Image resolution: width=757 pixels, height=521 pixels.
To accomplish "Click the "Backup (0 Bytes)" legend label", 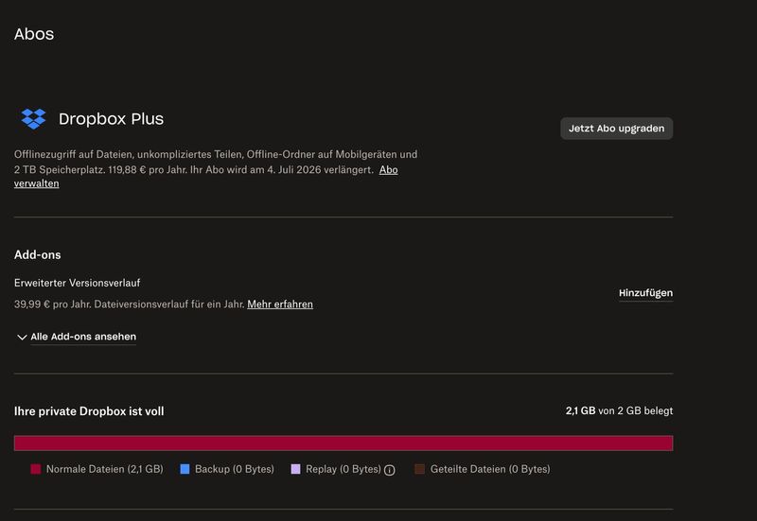I will pyautogui.click(x=235, y=469).
